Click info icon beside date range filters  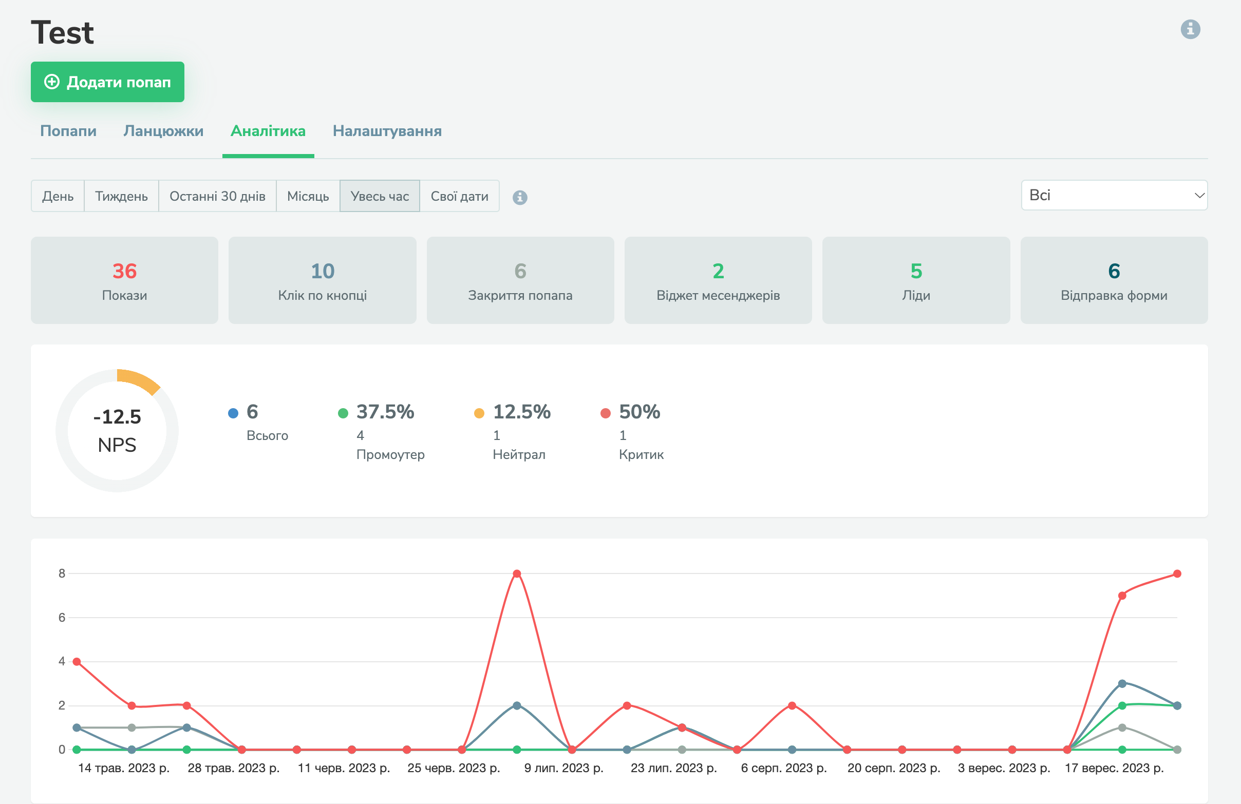point(519,197)
